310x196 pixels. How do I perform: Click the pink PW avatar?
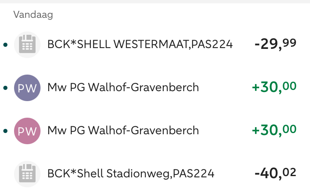(x=27, y=131)
